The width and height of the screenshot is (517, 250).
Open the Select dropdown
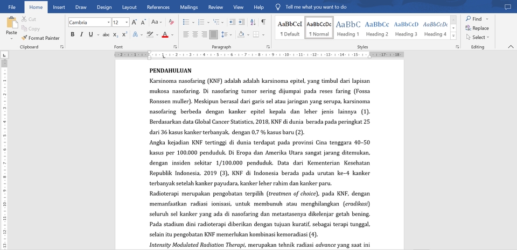(x=478, y=37)
